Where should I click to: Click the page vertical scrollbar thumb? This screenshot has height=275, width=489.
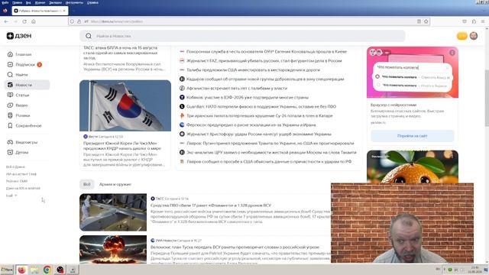tap(487, 99)
